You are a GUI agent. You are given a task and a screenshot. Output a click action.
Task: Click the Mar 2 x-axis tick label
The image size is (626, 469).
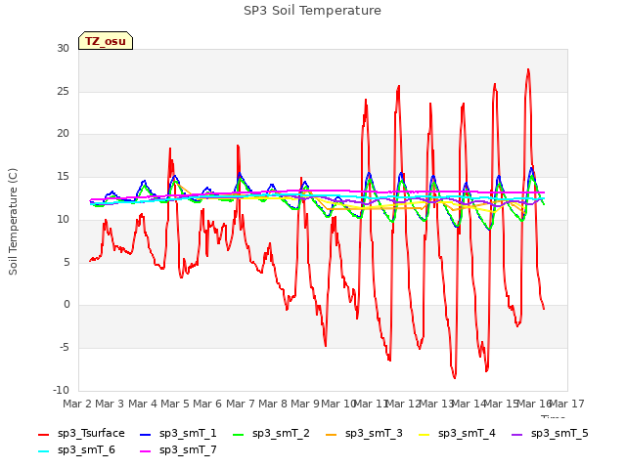[76, 404]
